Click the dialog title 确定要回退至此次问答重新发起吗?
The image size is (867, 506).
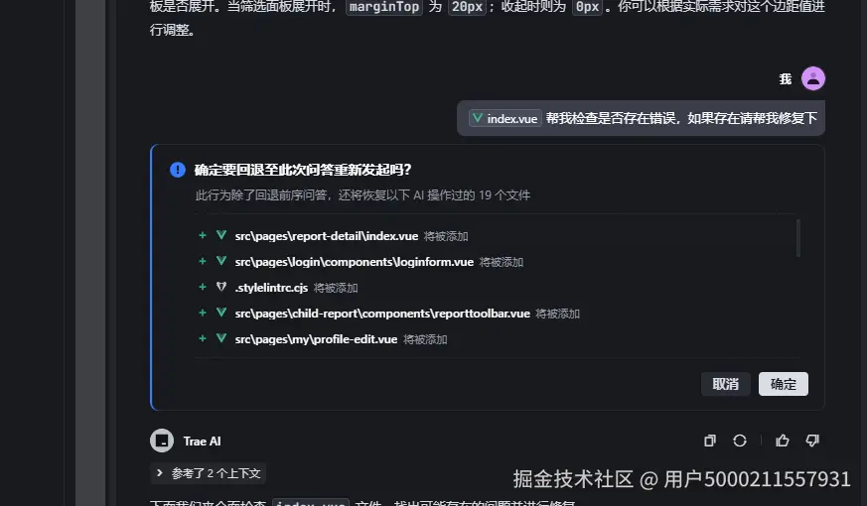tap(303, 170)
